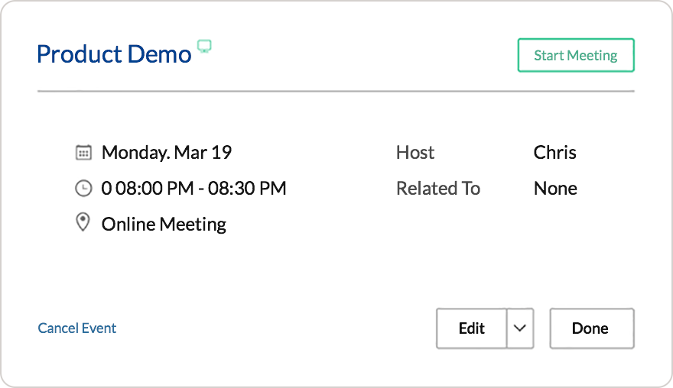Click the host name Chris
The width and height of the screenshot is (673, 388).
point(554,152)
